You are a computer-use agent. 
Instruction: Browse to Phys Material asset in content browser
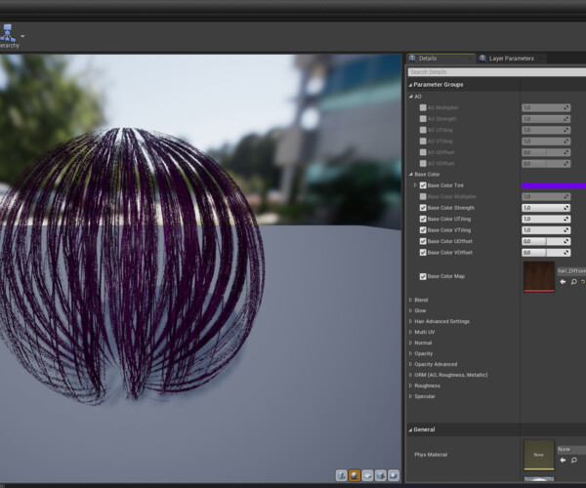pos(573,461)
